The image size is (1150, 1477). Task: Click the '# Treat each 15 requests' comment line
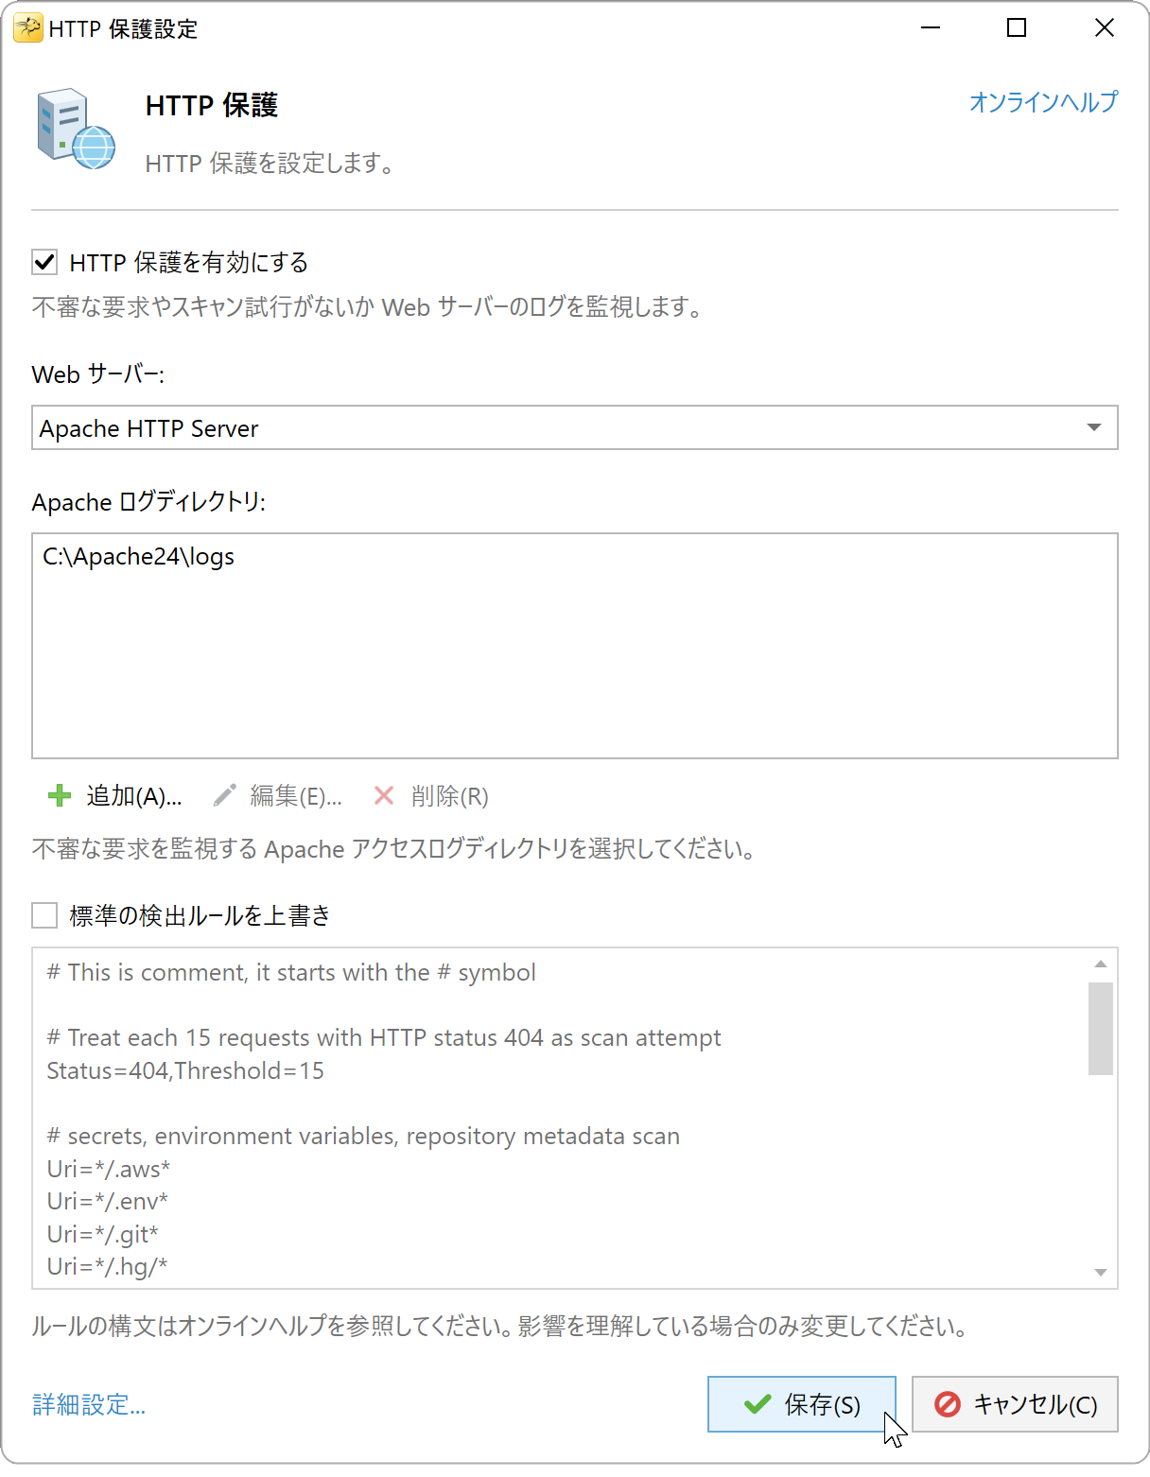coord(384,1037)
